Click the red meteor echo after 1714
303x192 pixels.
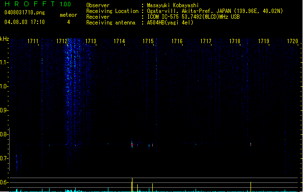tap(132, 144)
